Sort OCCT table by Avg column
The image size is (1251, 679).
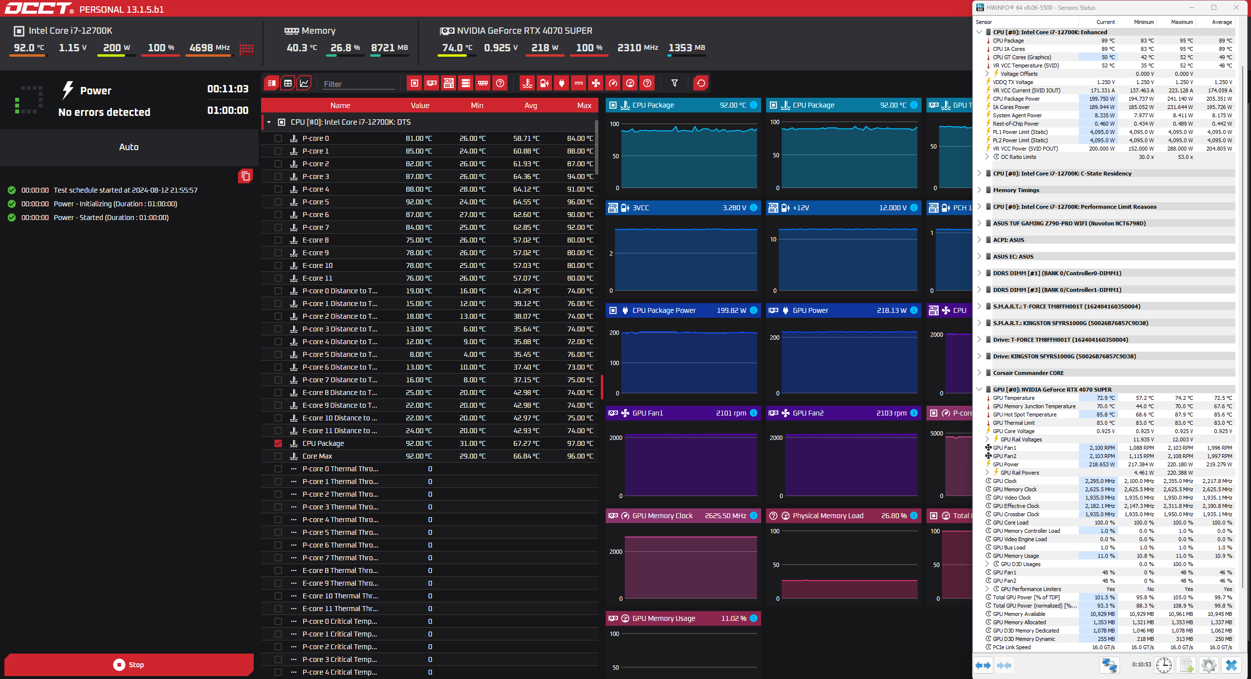click(530, 106)
